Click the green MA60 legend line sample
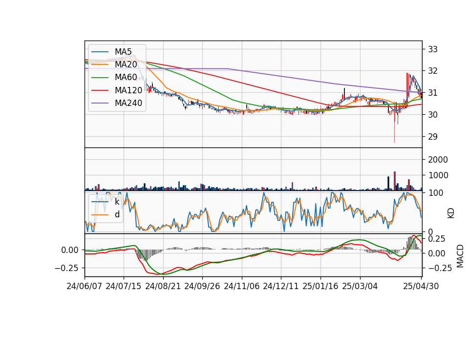469x337 pixels. [100, 78]
